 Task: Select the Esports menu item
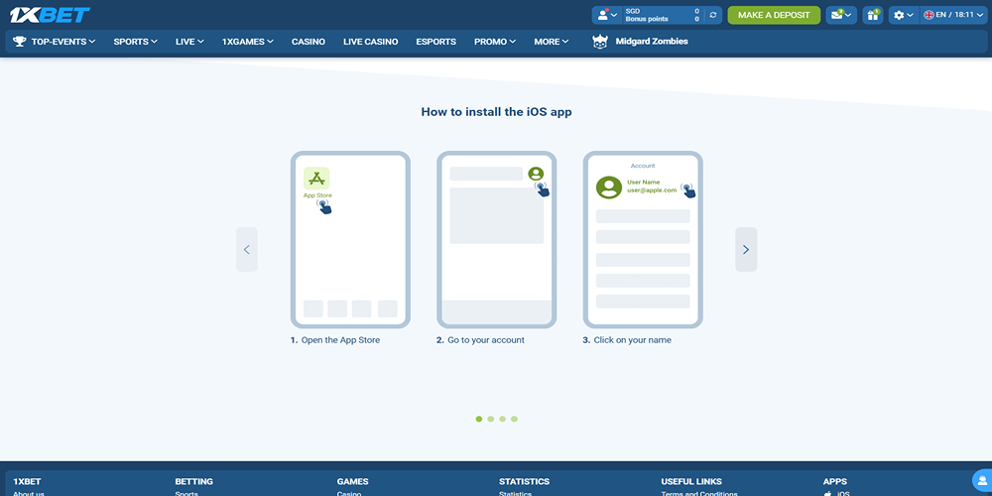click(x=435, y=42)
